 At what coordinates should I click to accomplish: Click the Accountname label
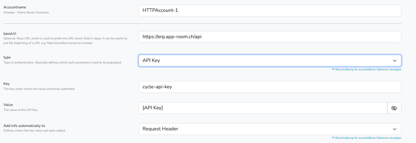[x=15, y=7]
